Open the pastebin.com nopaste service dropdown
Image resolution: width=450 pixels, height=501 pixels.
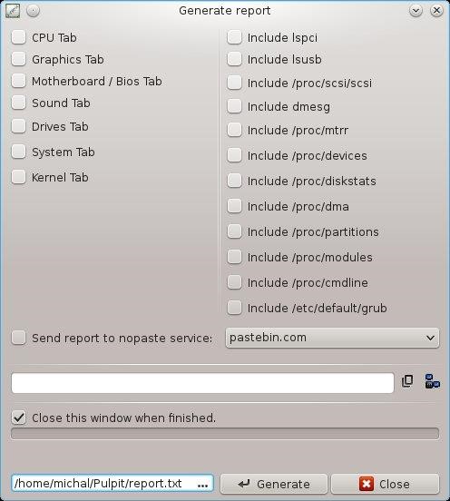332,338
